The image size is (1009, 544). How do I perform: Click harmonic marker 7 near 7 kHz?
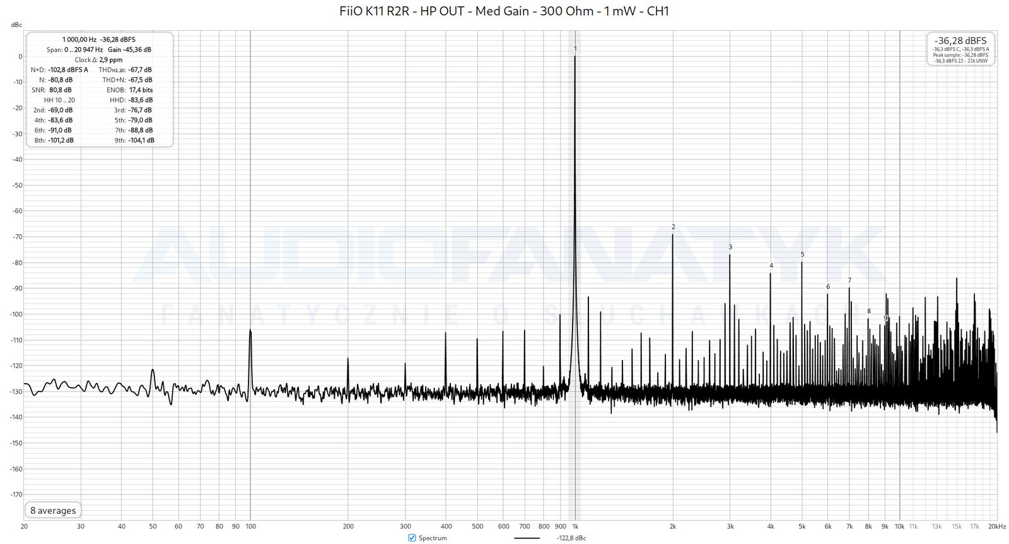pyautogui.click(x=849, y=281)
